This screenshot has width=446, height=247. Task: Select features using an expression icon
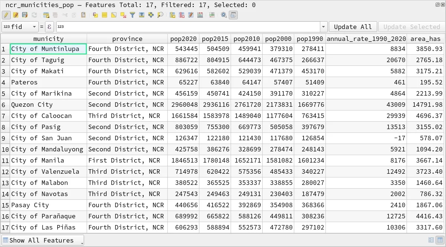(x=96, y=15)
